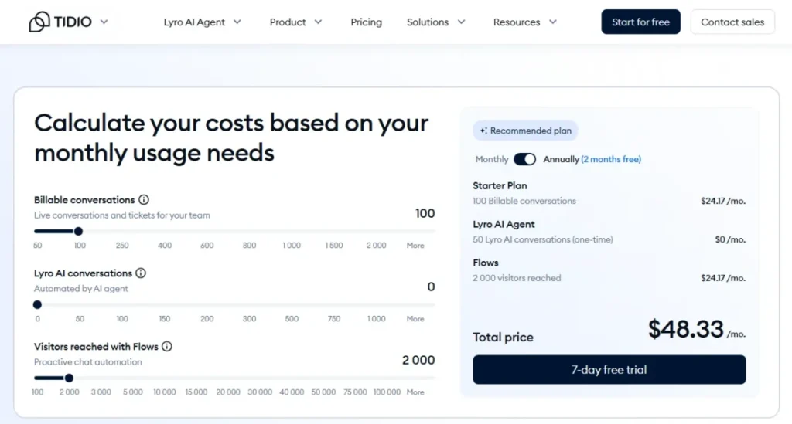Image resolution: width=792 pixels, height=424 pixels.
Task: Click the Recommended plan badge
Action: tap(525, 131)
